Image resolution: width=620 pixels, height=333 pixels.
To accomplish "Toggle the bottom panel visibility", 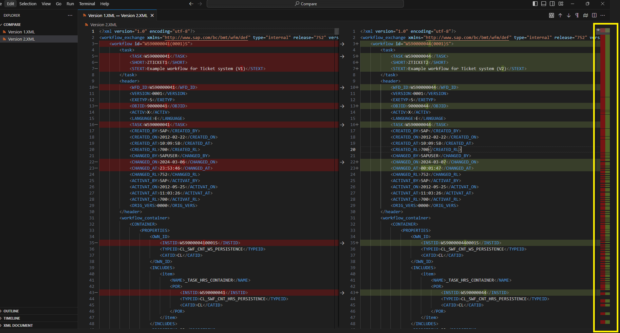I will [544, 4].
